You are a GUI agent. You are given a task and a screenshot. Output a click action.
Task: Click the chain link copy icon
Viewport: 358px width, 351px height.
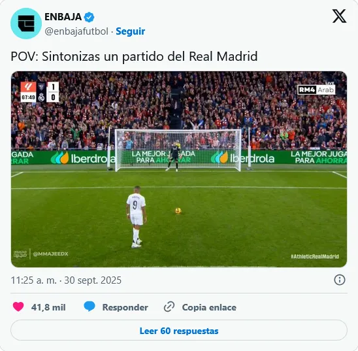click(169, 307)
